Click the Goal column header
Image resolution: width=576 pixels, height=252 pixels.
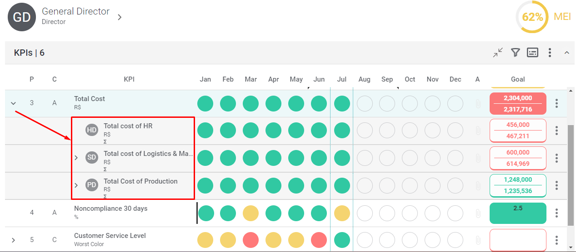point(518,79)
